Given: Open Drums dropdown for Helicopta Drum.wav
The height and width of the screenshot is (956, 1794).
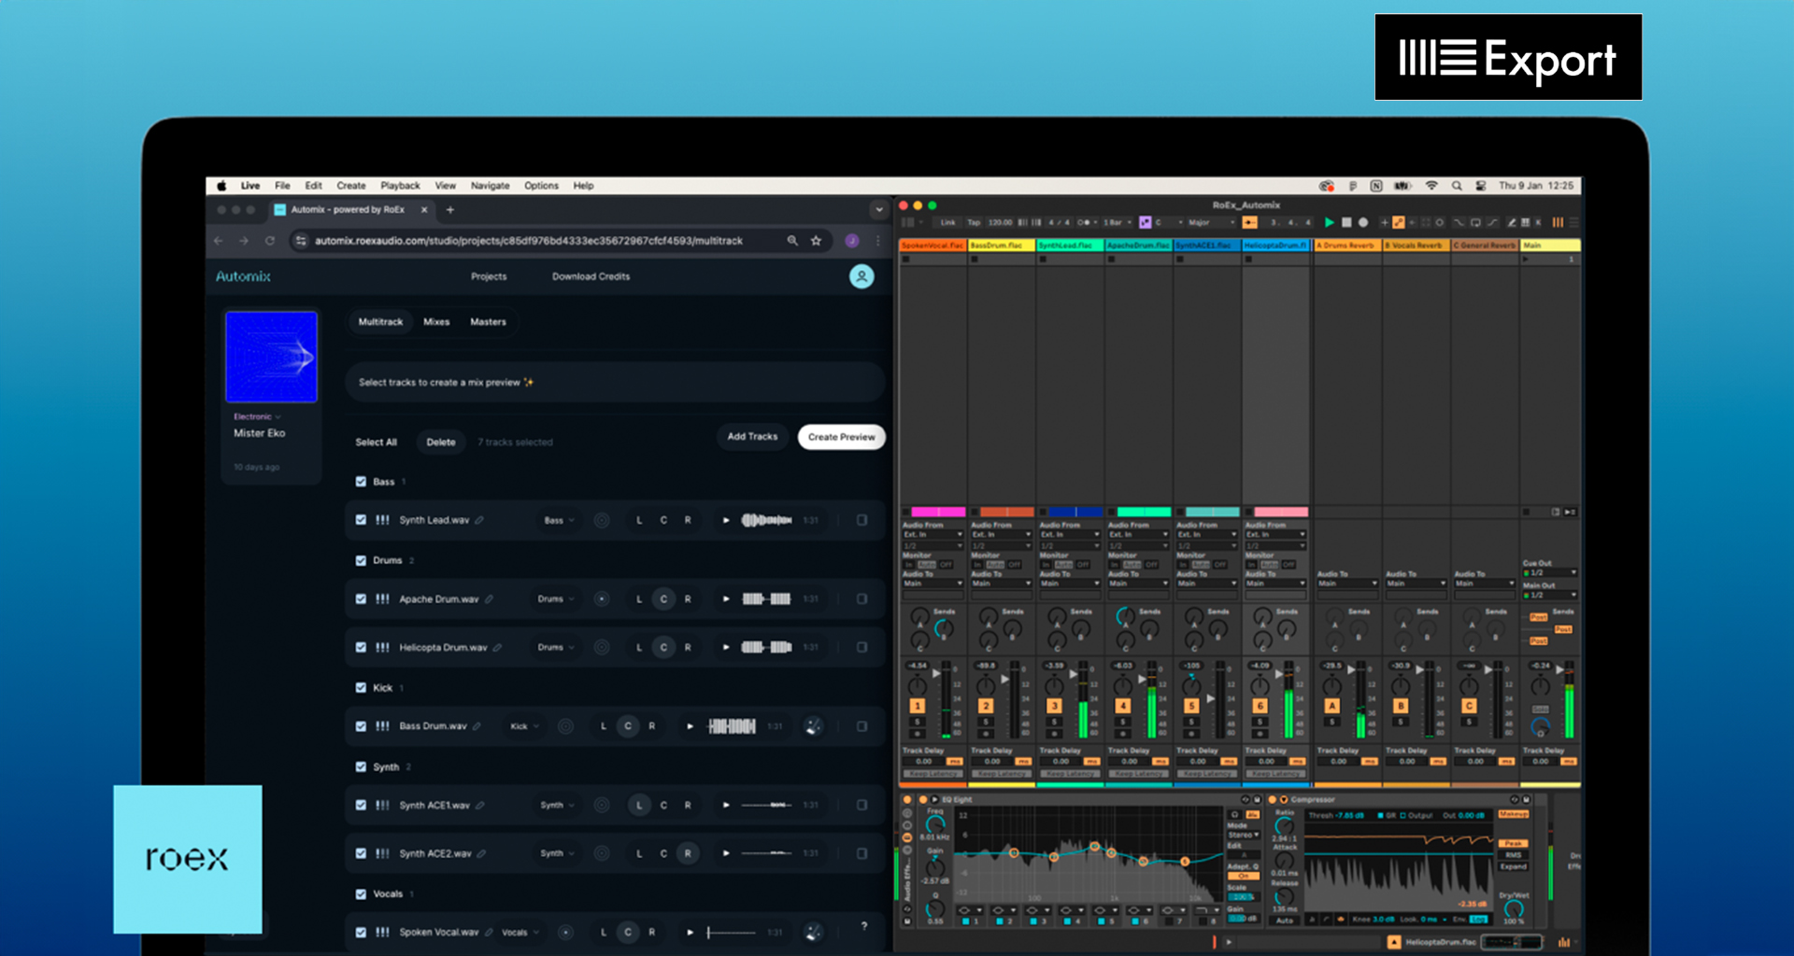Looking at the screenshot, I should pos(555,647).
